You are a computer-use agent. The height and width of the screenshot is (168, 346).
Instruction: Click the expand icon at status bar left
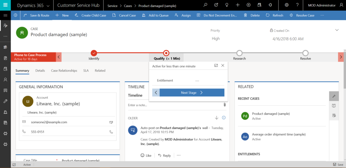[14, 165]
